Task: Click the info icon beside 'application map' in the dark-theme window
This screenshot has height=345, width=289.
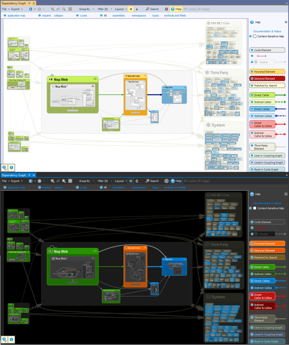Action: point(5,187)
